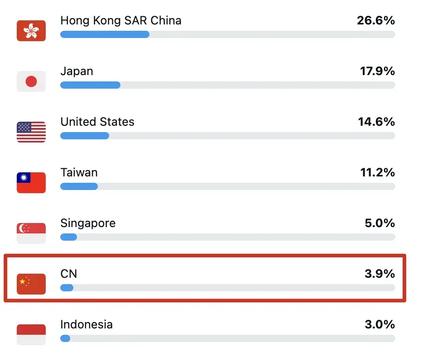
Task: Select the United States label
Action: (x=97, y=122)
